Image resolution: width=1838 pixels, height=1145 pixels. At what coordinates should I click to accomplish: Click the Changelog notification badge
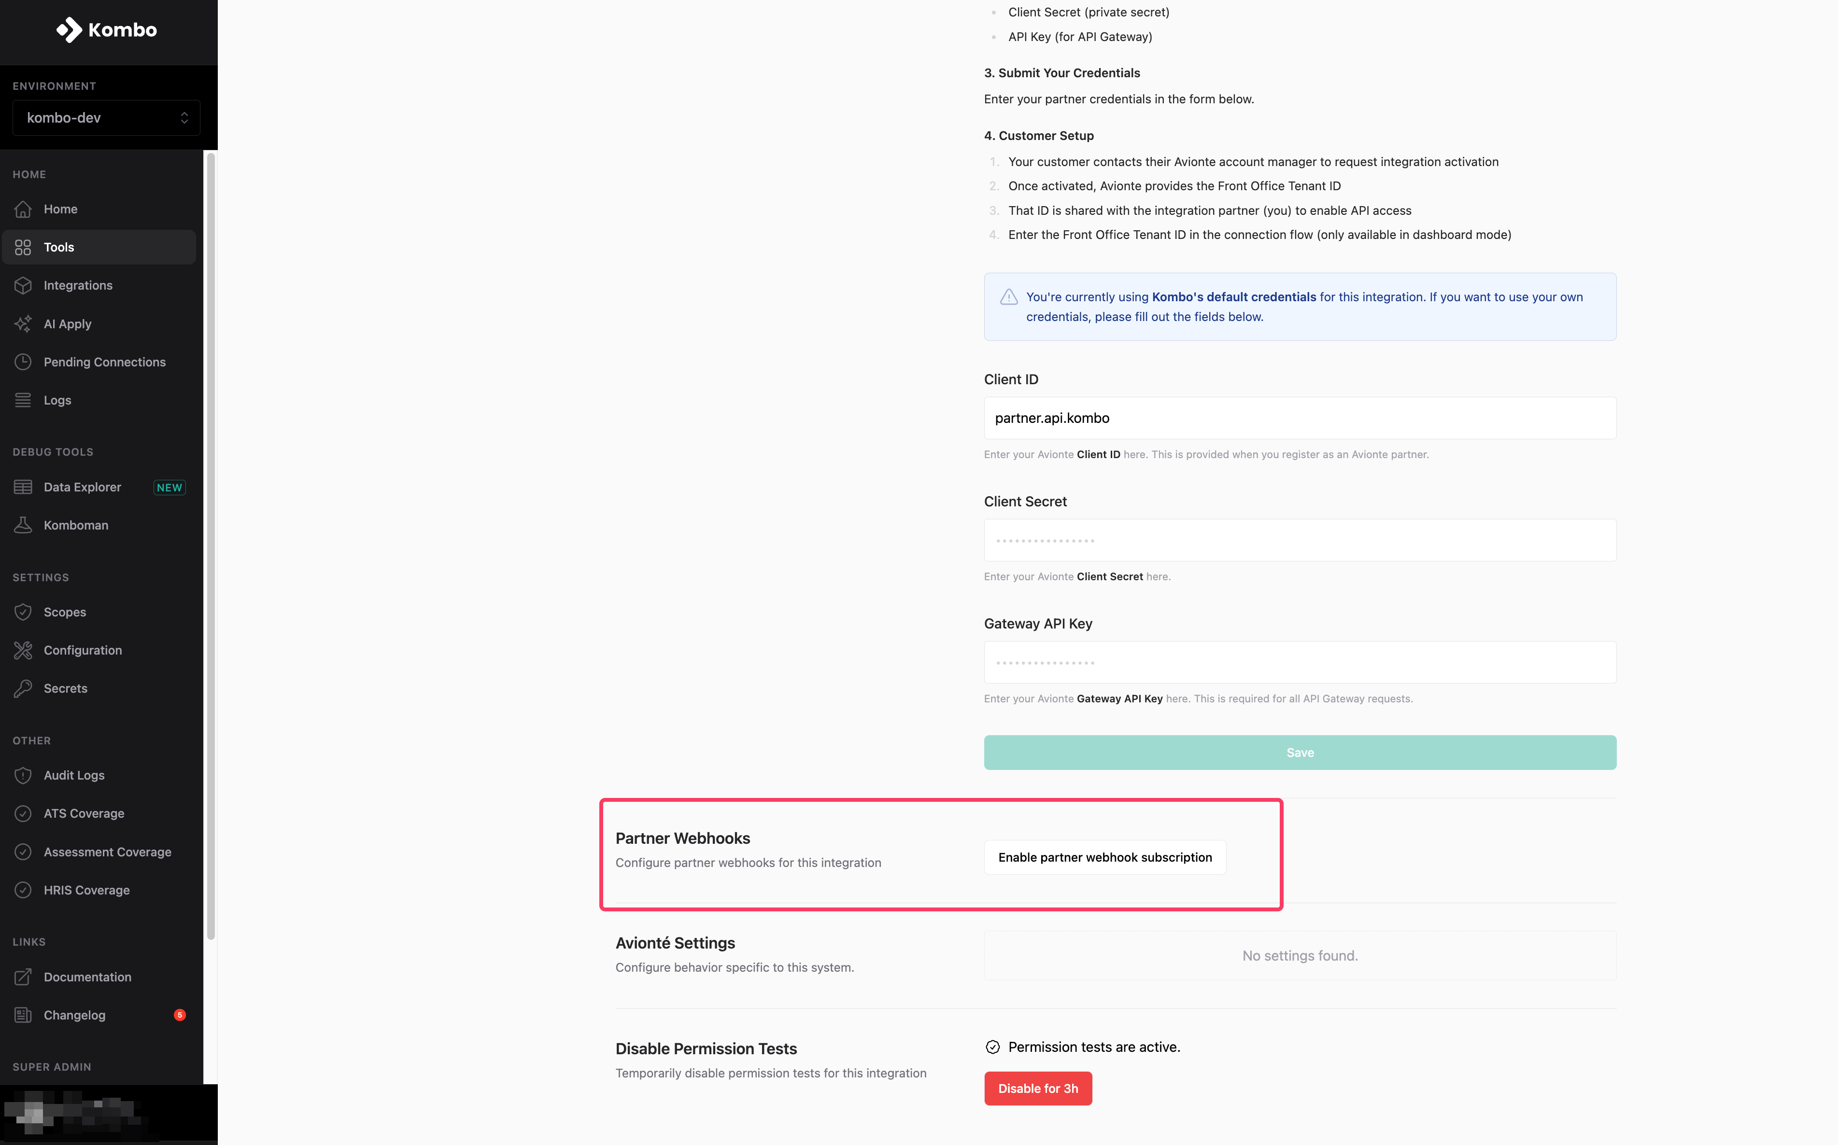click(180, 1015)
